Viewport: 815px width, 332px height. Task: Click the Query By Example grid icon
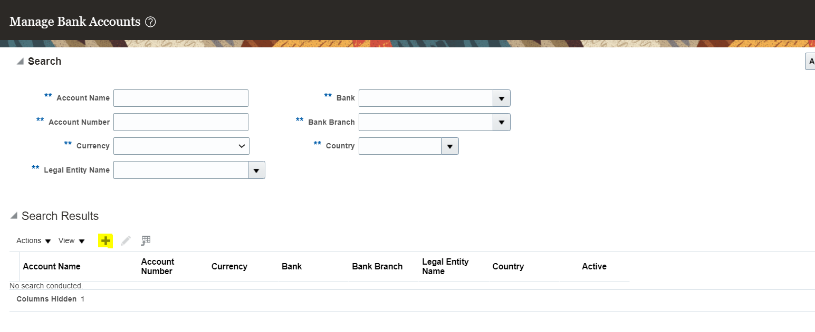click(146, 241)
